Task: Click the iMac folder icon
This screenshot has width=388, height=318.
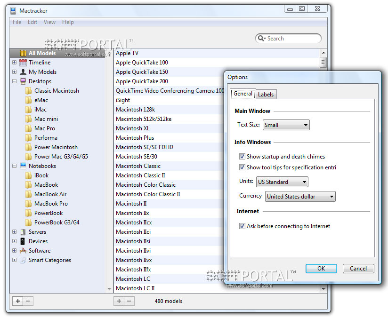Action: tap(28, 110)
